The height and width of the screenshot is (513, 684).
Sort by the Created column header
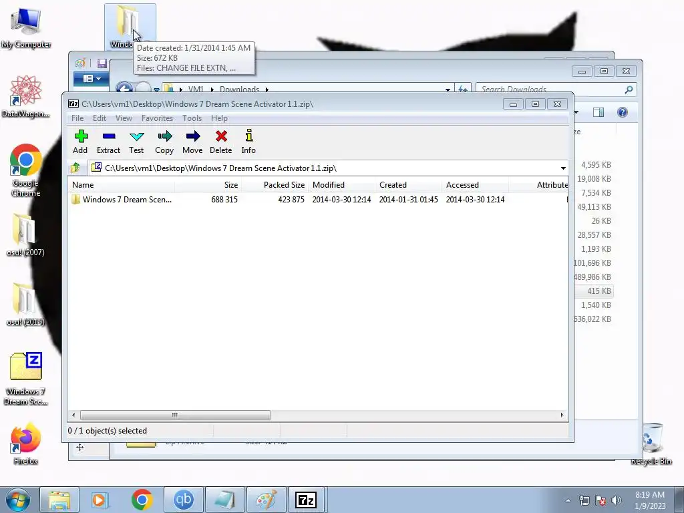point(408,185)
